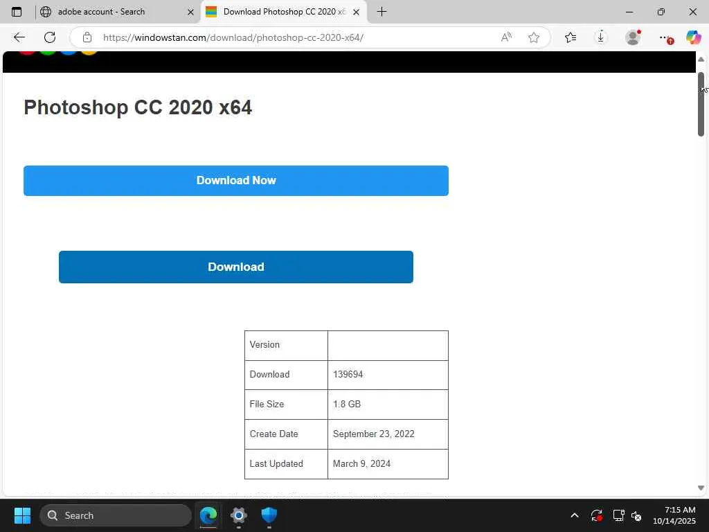Screen dimensions: 709x532
Task: Click the dark blue Download button
Action: pos(236,267)
